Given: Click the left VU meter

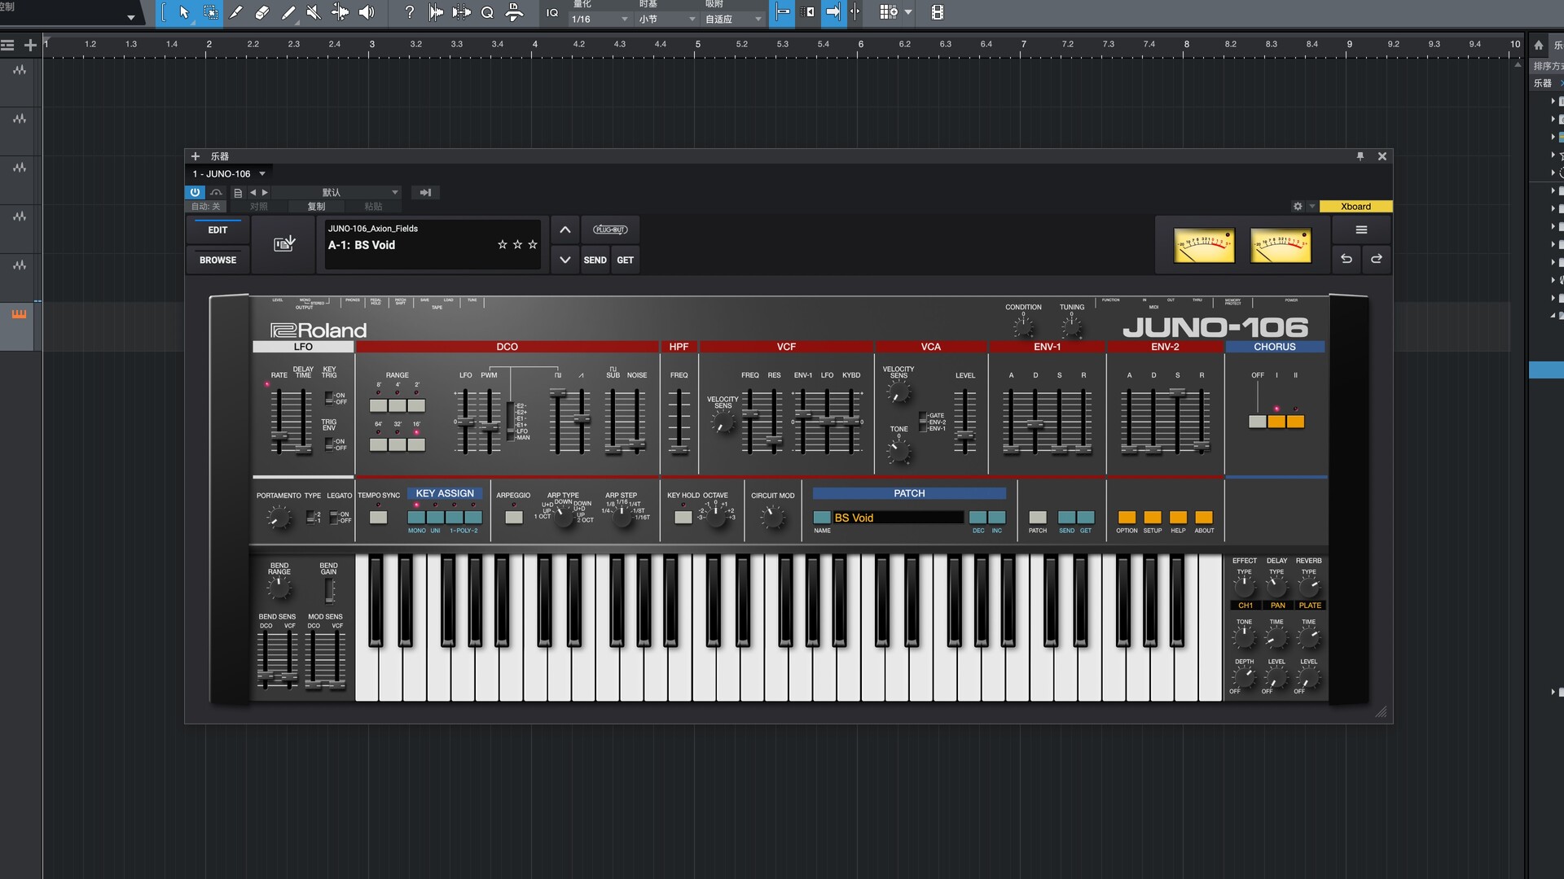Looking at the screenshot, I should pyautogui.click(x=1204, y=246).
